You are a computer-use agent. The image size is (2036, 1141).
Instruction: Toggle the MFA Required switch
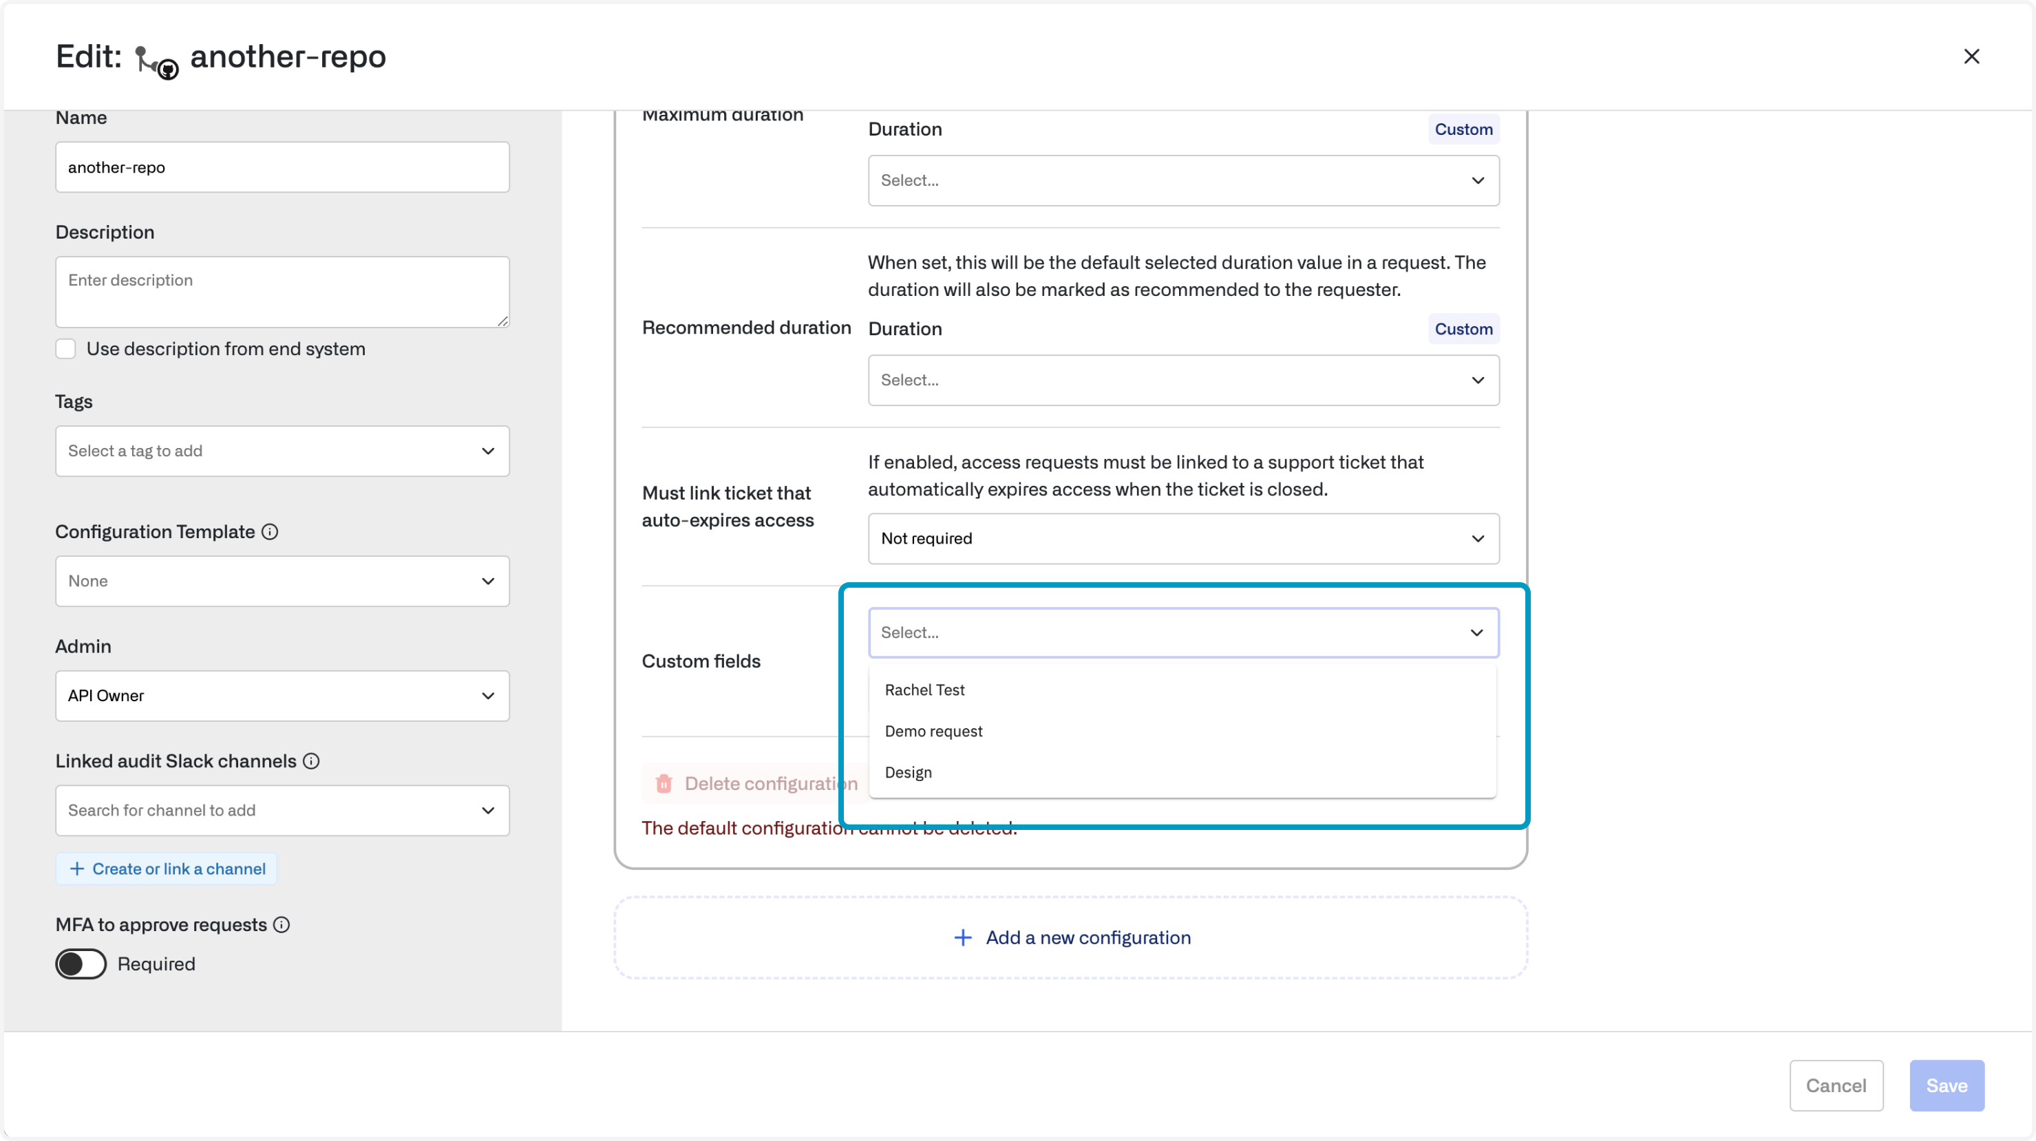point(81,964)
